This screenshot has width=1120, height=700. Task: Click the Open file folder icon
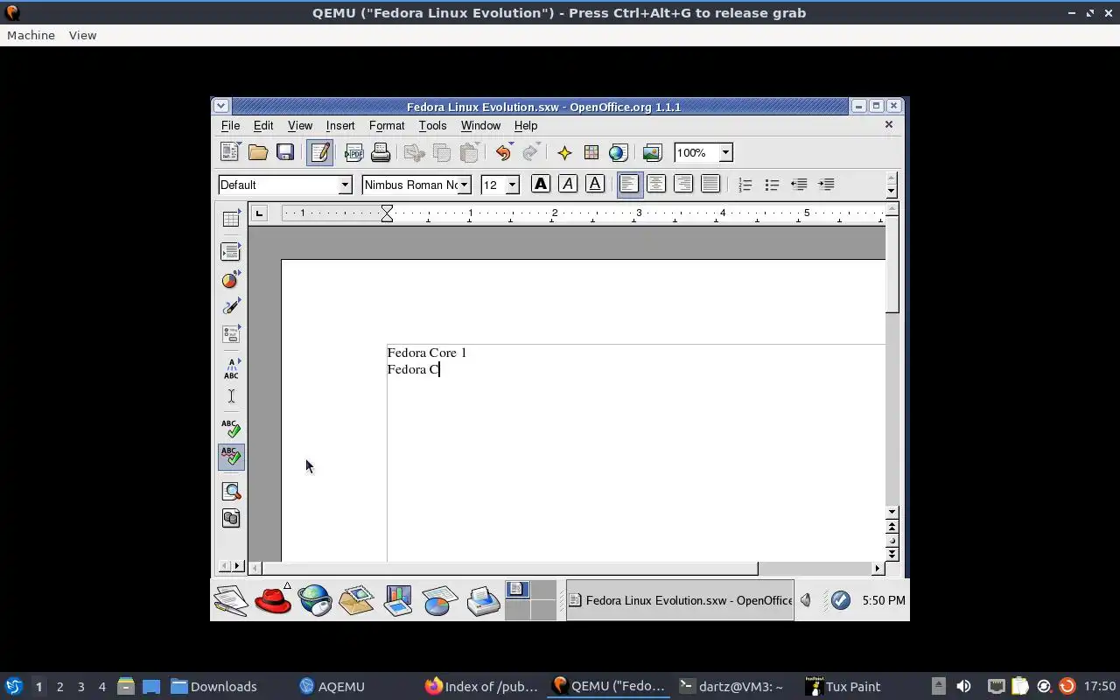click(258, 152)
